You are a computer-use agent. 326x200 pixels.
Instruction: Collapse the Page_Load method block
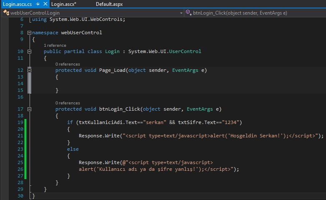pyautogui.click(x=29, y=70)
